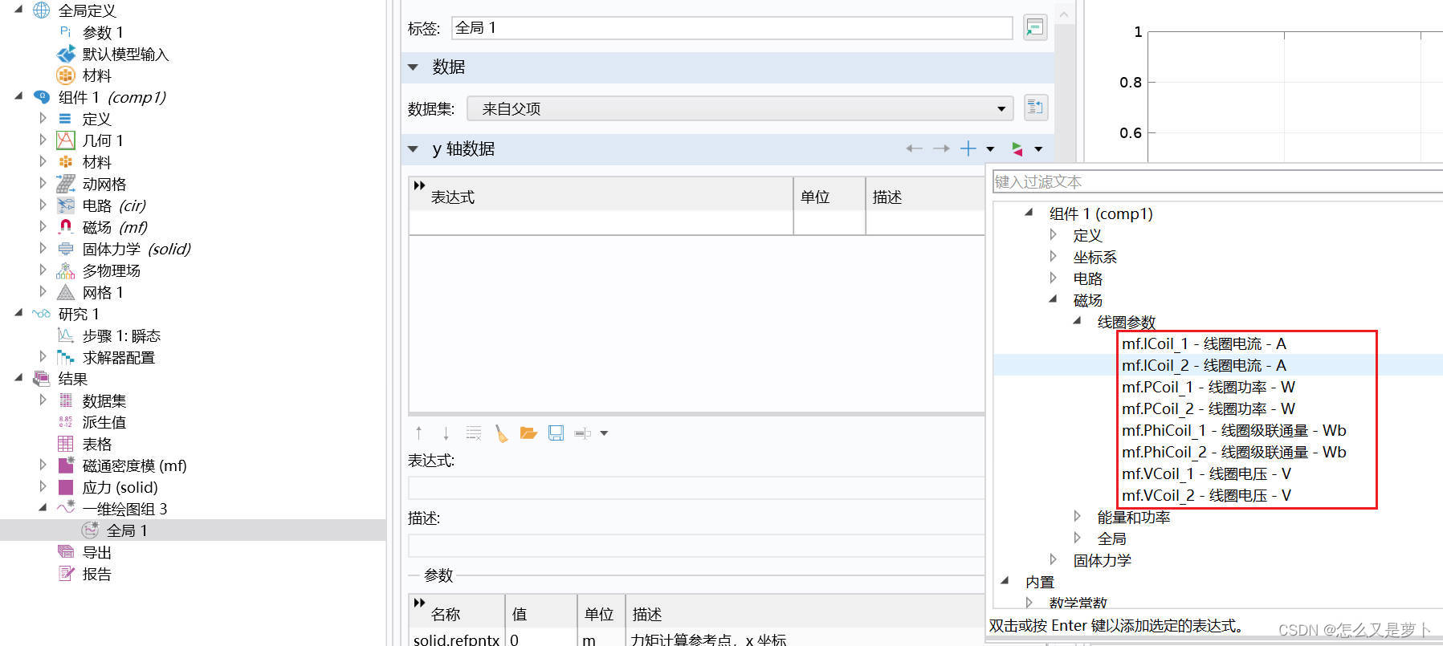Clear the table with the broom icon
1443x646 pixels.
501,433
